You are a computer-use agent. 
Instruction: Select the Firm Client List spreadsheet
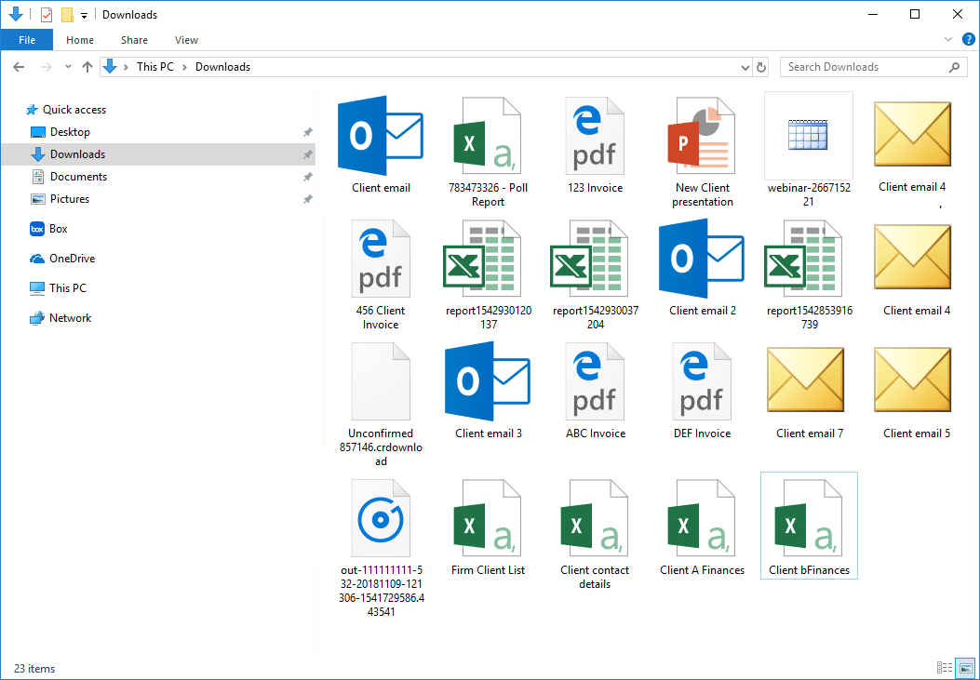488,527
